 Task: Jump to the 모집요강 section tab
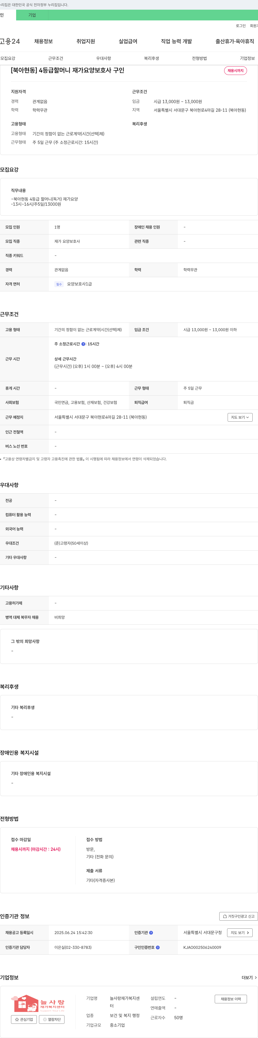click(x=8, y=59)
